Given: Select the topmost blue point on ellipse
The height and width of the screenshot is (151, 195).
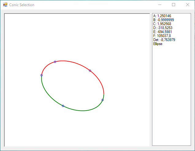Looking at the screenshot, I should 55,62.
